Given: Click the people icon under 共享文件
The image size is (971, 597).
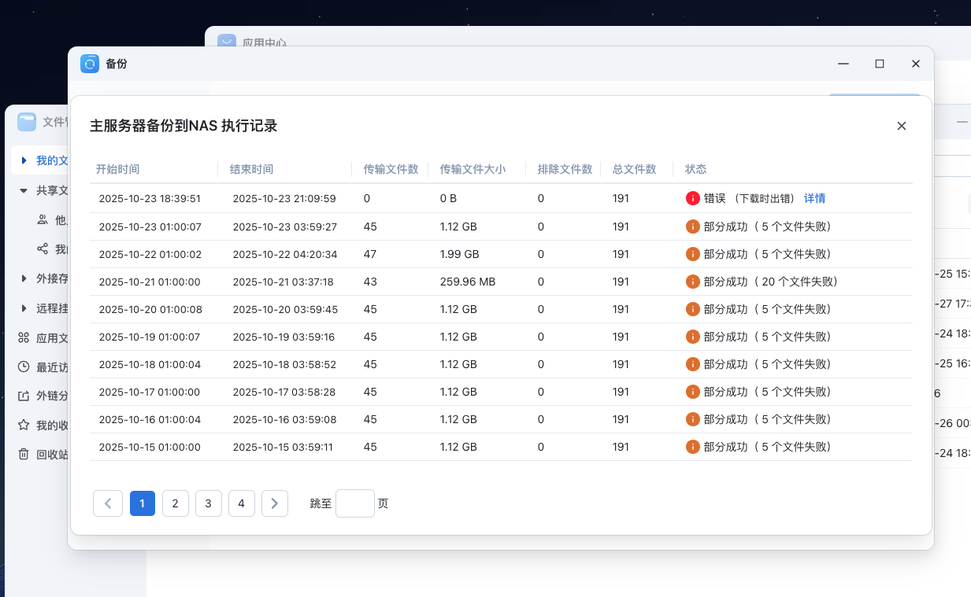Looking at the screenshot, I should pyautogui.click(x=41, y=219).
